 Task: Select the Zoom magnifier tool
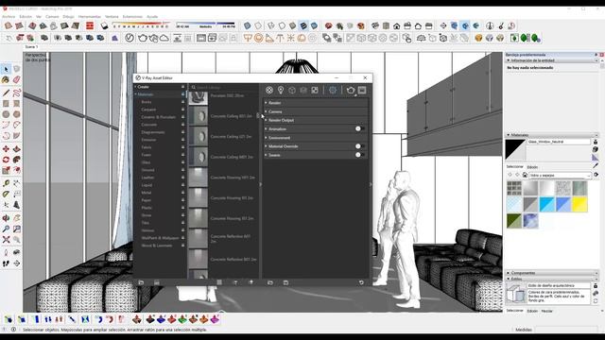(x=6, y=229)
